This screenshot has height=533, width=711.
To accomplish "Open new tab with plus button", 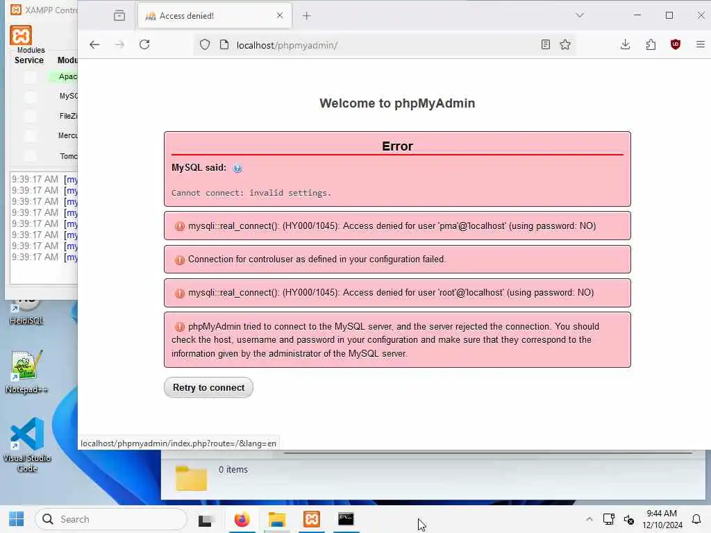I will (306, 16).
